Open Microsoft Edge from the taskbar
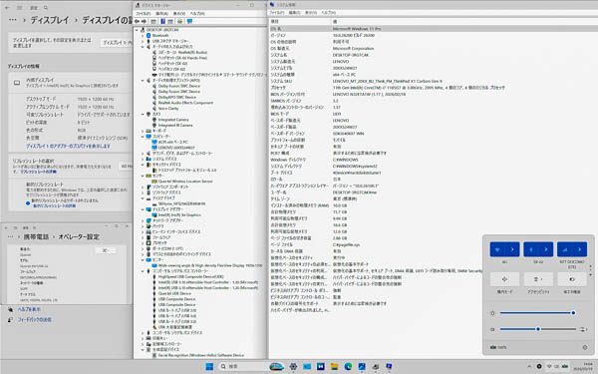The image size is (598, 374). point(348,366)
